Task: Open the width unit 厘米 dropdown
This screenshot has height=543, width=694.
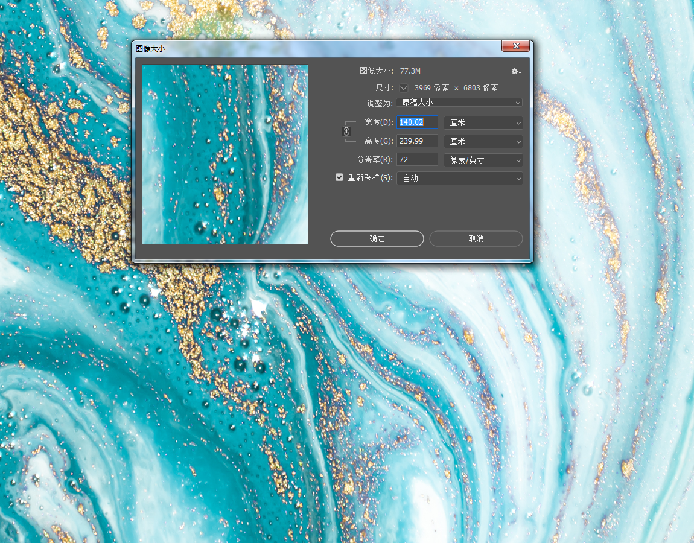Action: pos(483,122)
